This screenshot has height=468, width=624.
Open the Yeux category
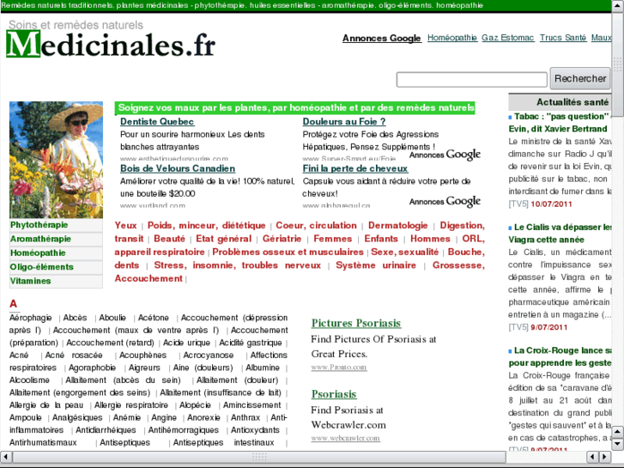click(x=125, y=226)
